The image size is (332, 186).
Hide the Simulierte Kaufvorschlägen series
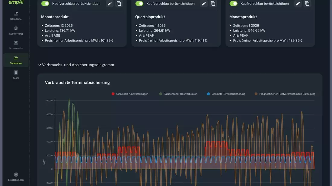point(130,94)
